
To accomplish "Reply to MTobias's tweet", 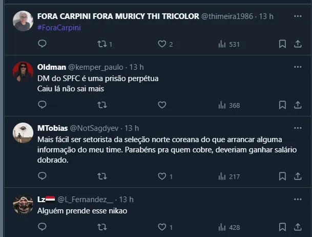I will (x=42, y=176).
